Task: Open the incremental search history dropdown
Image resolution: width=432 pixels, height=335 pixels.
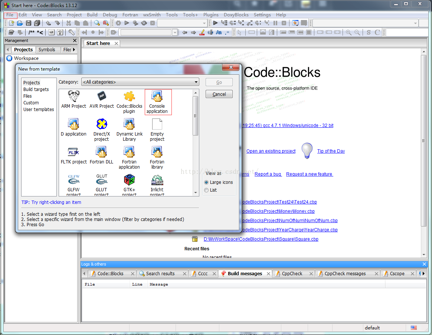Action: [175, 33]
